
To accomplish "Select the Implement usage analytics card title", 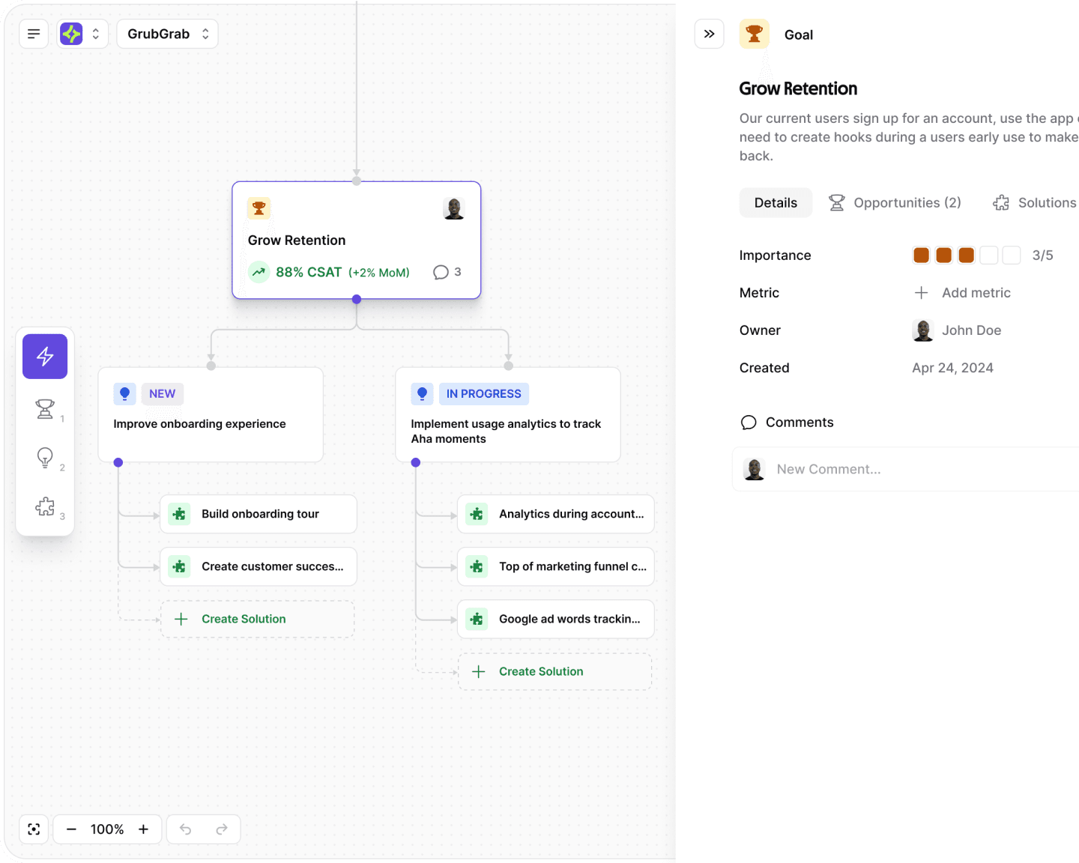I will [x=506, y=431].
